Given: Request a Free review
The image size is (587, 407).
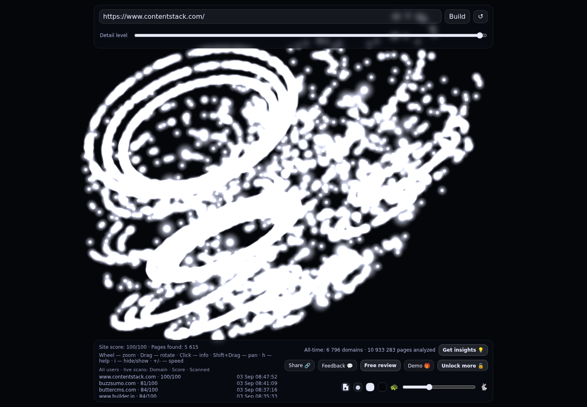Looking at the screenshot, I should click(x=380, y=365).
